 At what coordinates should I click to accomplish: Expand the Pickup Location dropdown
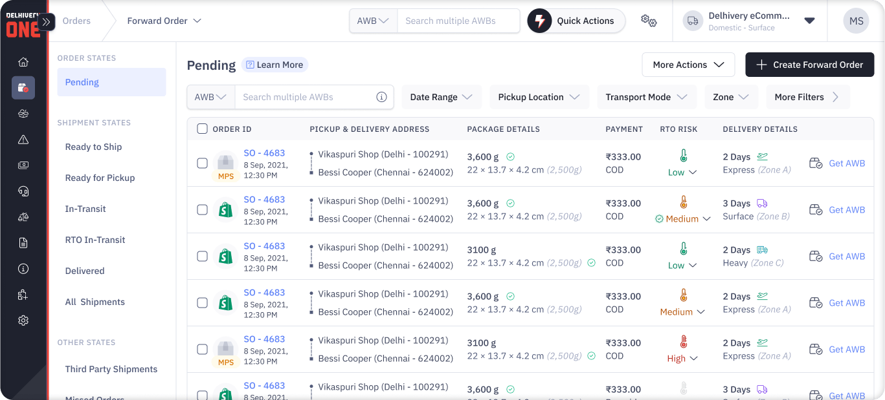[x=539, y=97]
